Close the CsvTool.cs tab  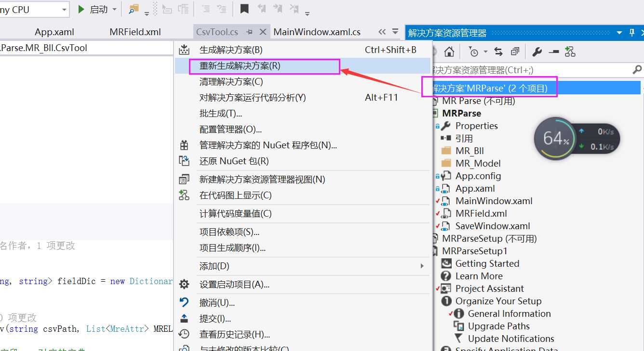[263, 32]
